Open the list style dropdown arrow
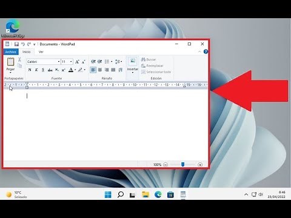The height and width of the screenshot is (218, 291). coord(112,61)
